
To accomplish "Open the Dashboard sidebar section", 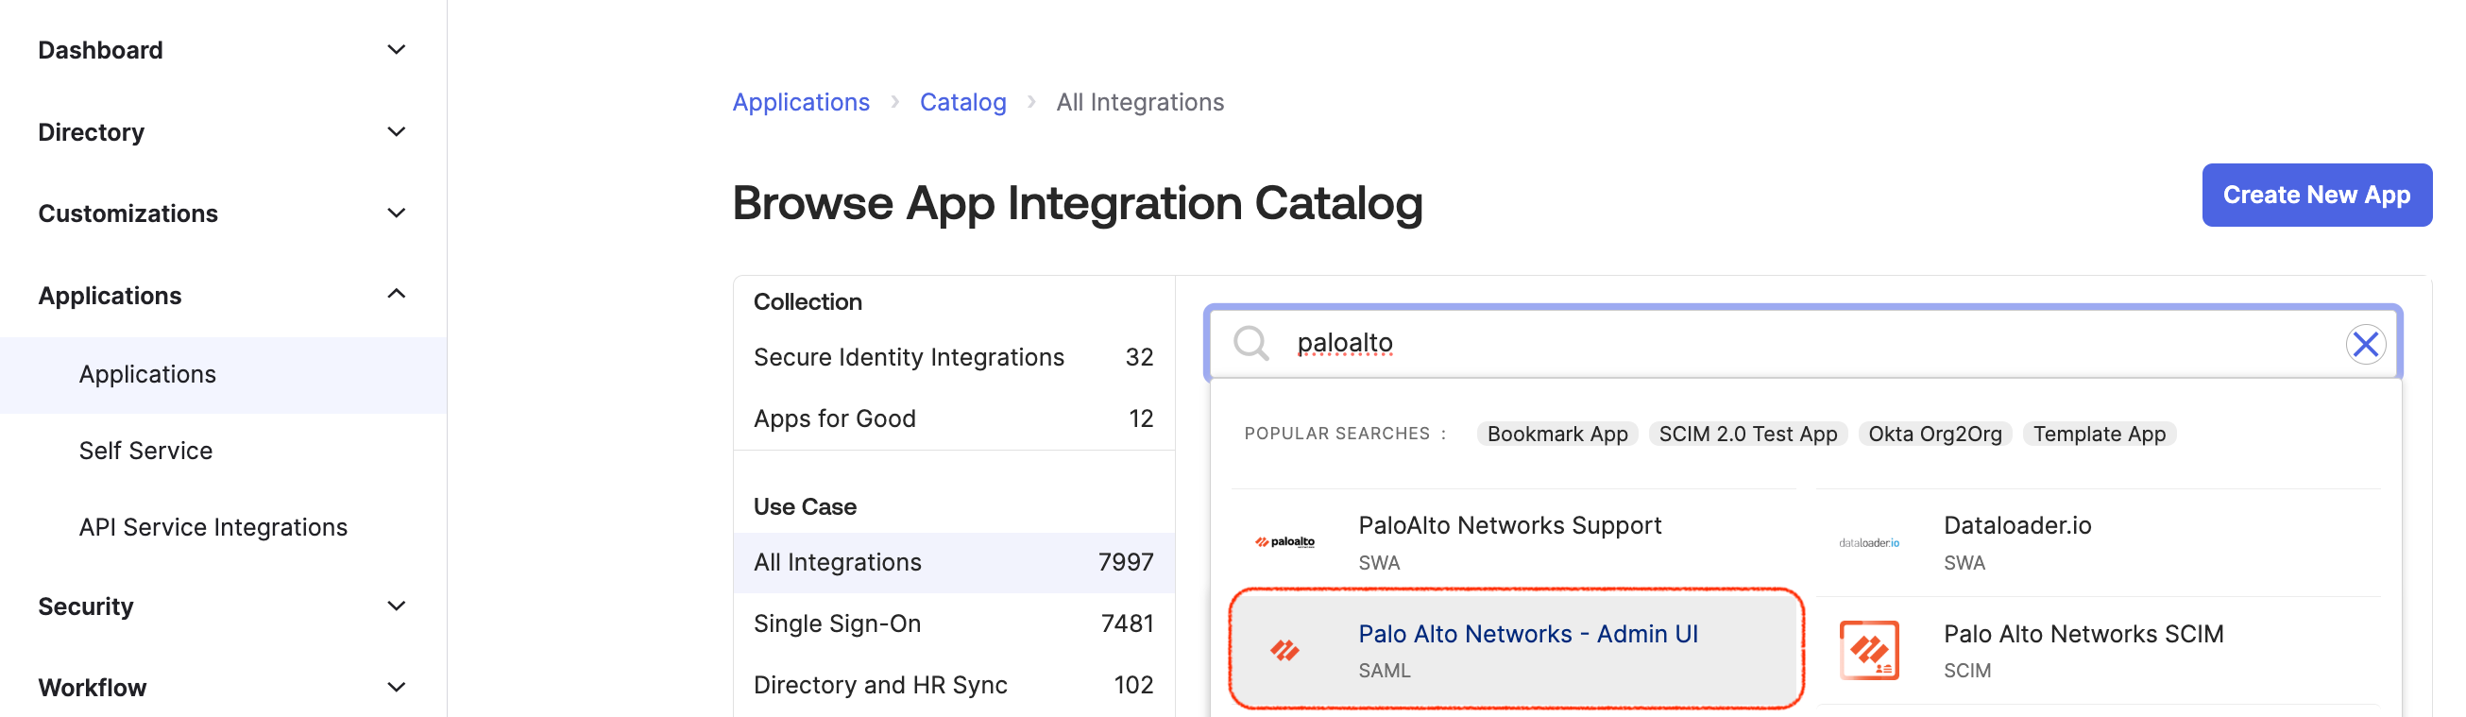I will pyautogui.click(x=100, y=50).
